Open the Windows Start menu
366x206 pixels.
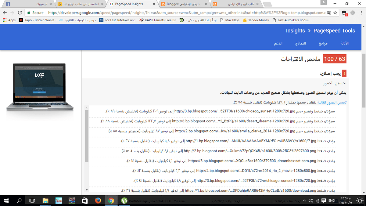(6, 201)
